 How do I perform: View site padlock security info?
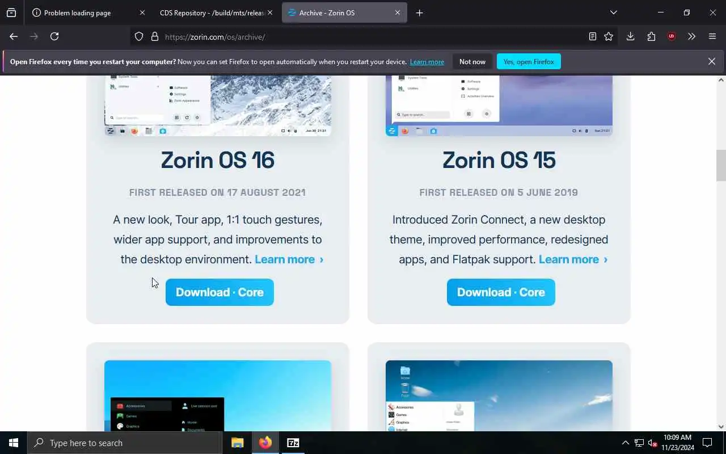154,36
